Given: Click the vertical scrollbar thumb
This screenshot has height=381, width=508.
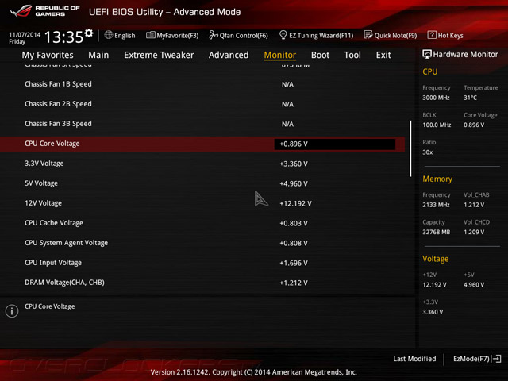Looking at the screenshot, I should [410, 148].
